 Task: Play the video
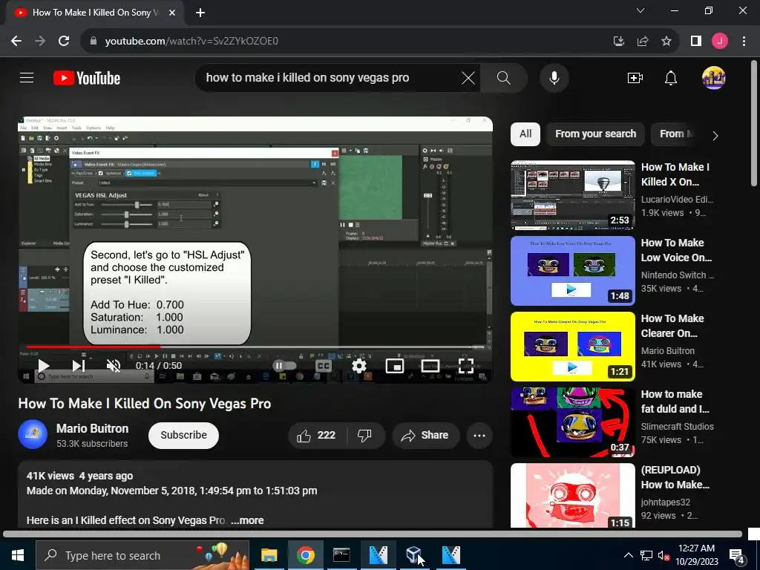tap(44, 365)
